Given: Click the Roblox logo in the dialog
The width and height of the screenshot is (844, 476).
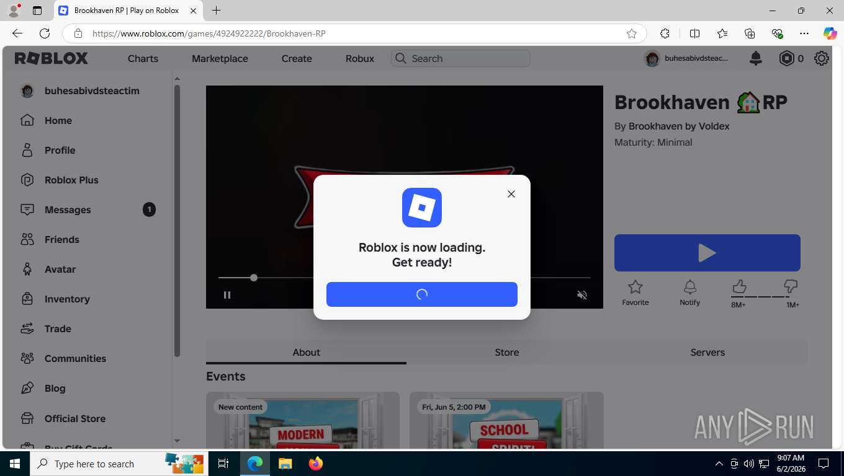Looking at the screenshot, I should point(422,208).
